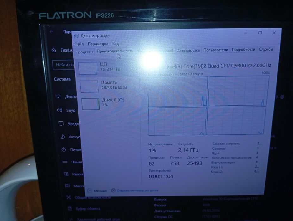Click the Task Manager title bar icon
Viewport: 293px width, 221px height.
[77, 36]
